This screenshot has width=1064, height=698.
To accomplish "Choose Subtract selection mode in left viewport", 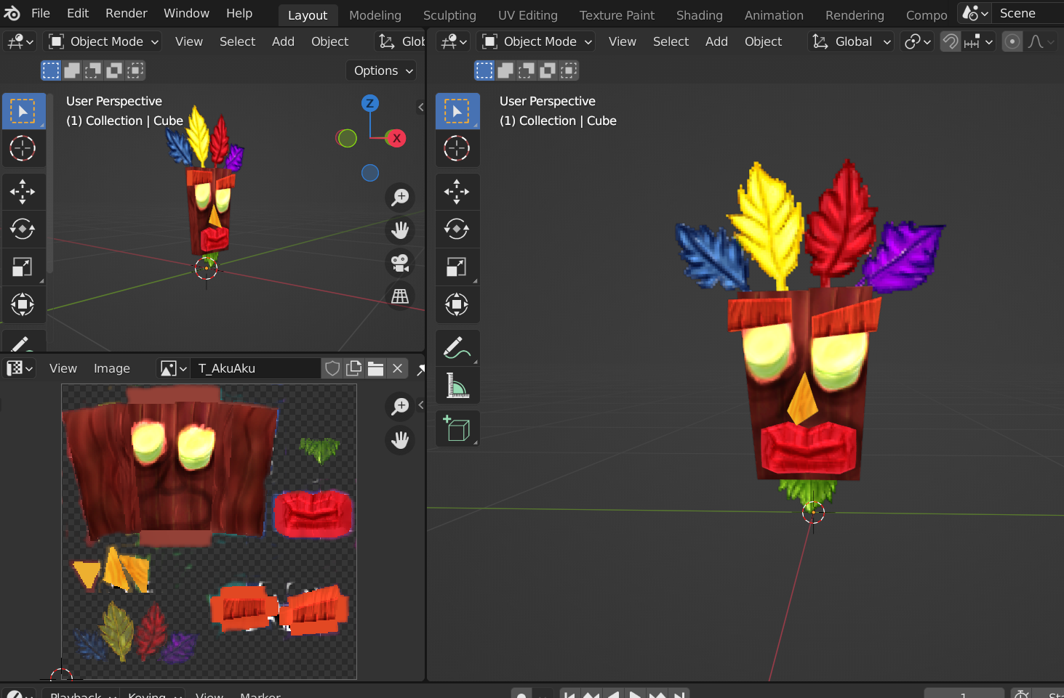I will pyautogui.click(x=93, y=70).
